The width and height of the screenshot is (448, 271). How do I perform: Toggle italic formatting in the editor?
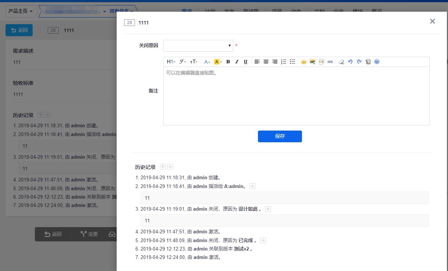237,62
